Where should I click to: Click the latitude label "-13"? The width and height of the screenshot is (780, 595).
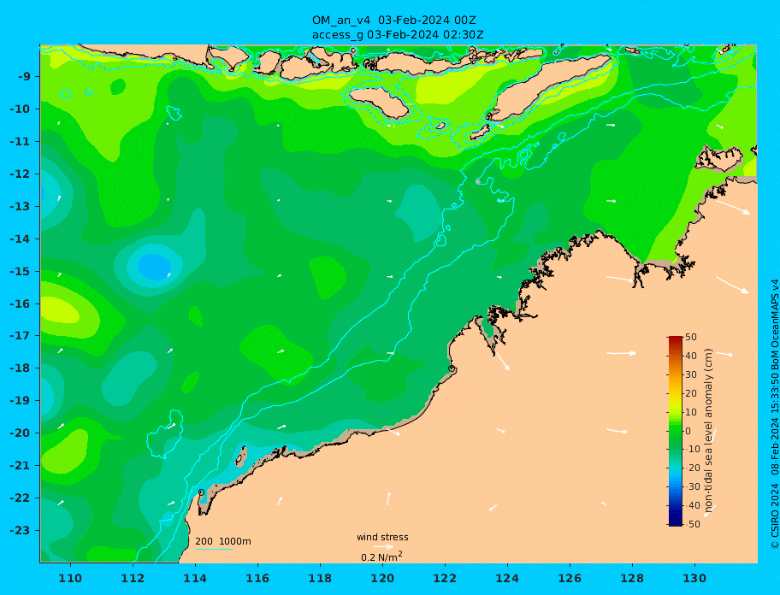pos(21,206)
